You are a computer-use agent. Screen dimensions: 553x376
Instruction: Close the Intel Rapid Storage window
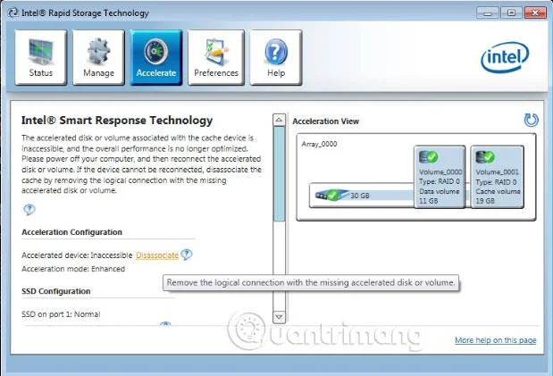coord(535,13)
